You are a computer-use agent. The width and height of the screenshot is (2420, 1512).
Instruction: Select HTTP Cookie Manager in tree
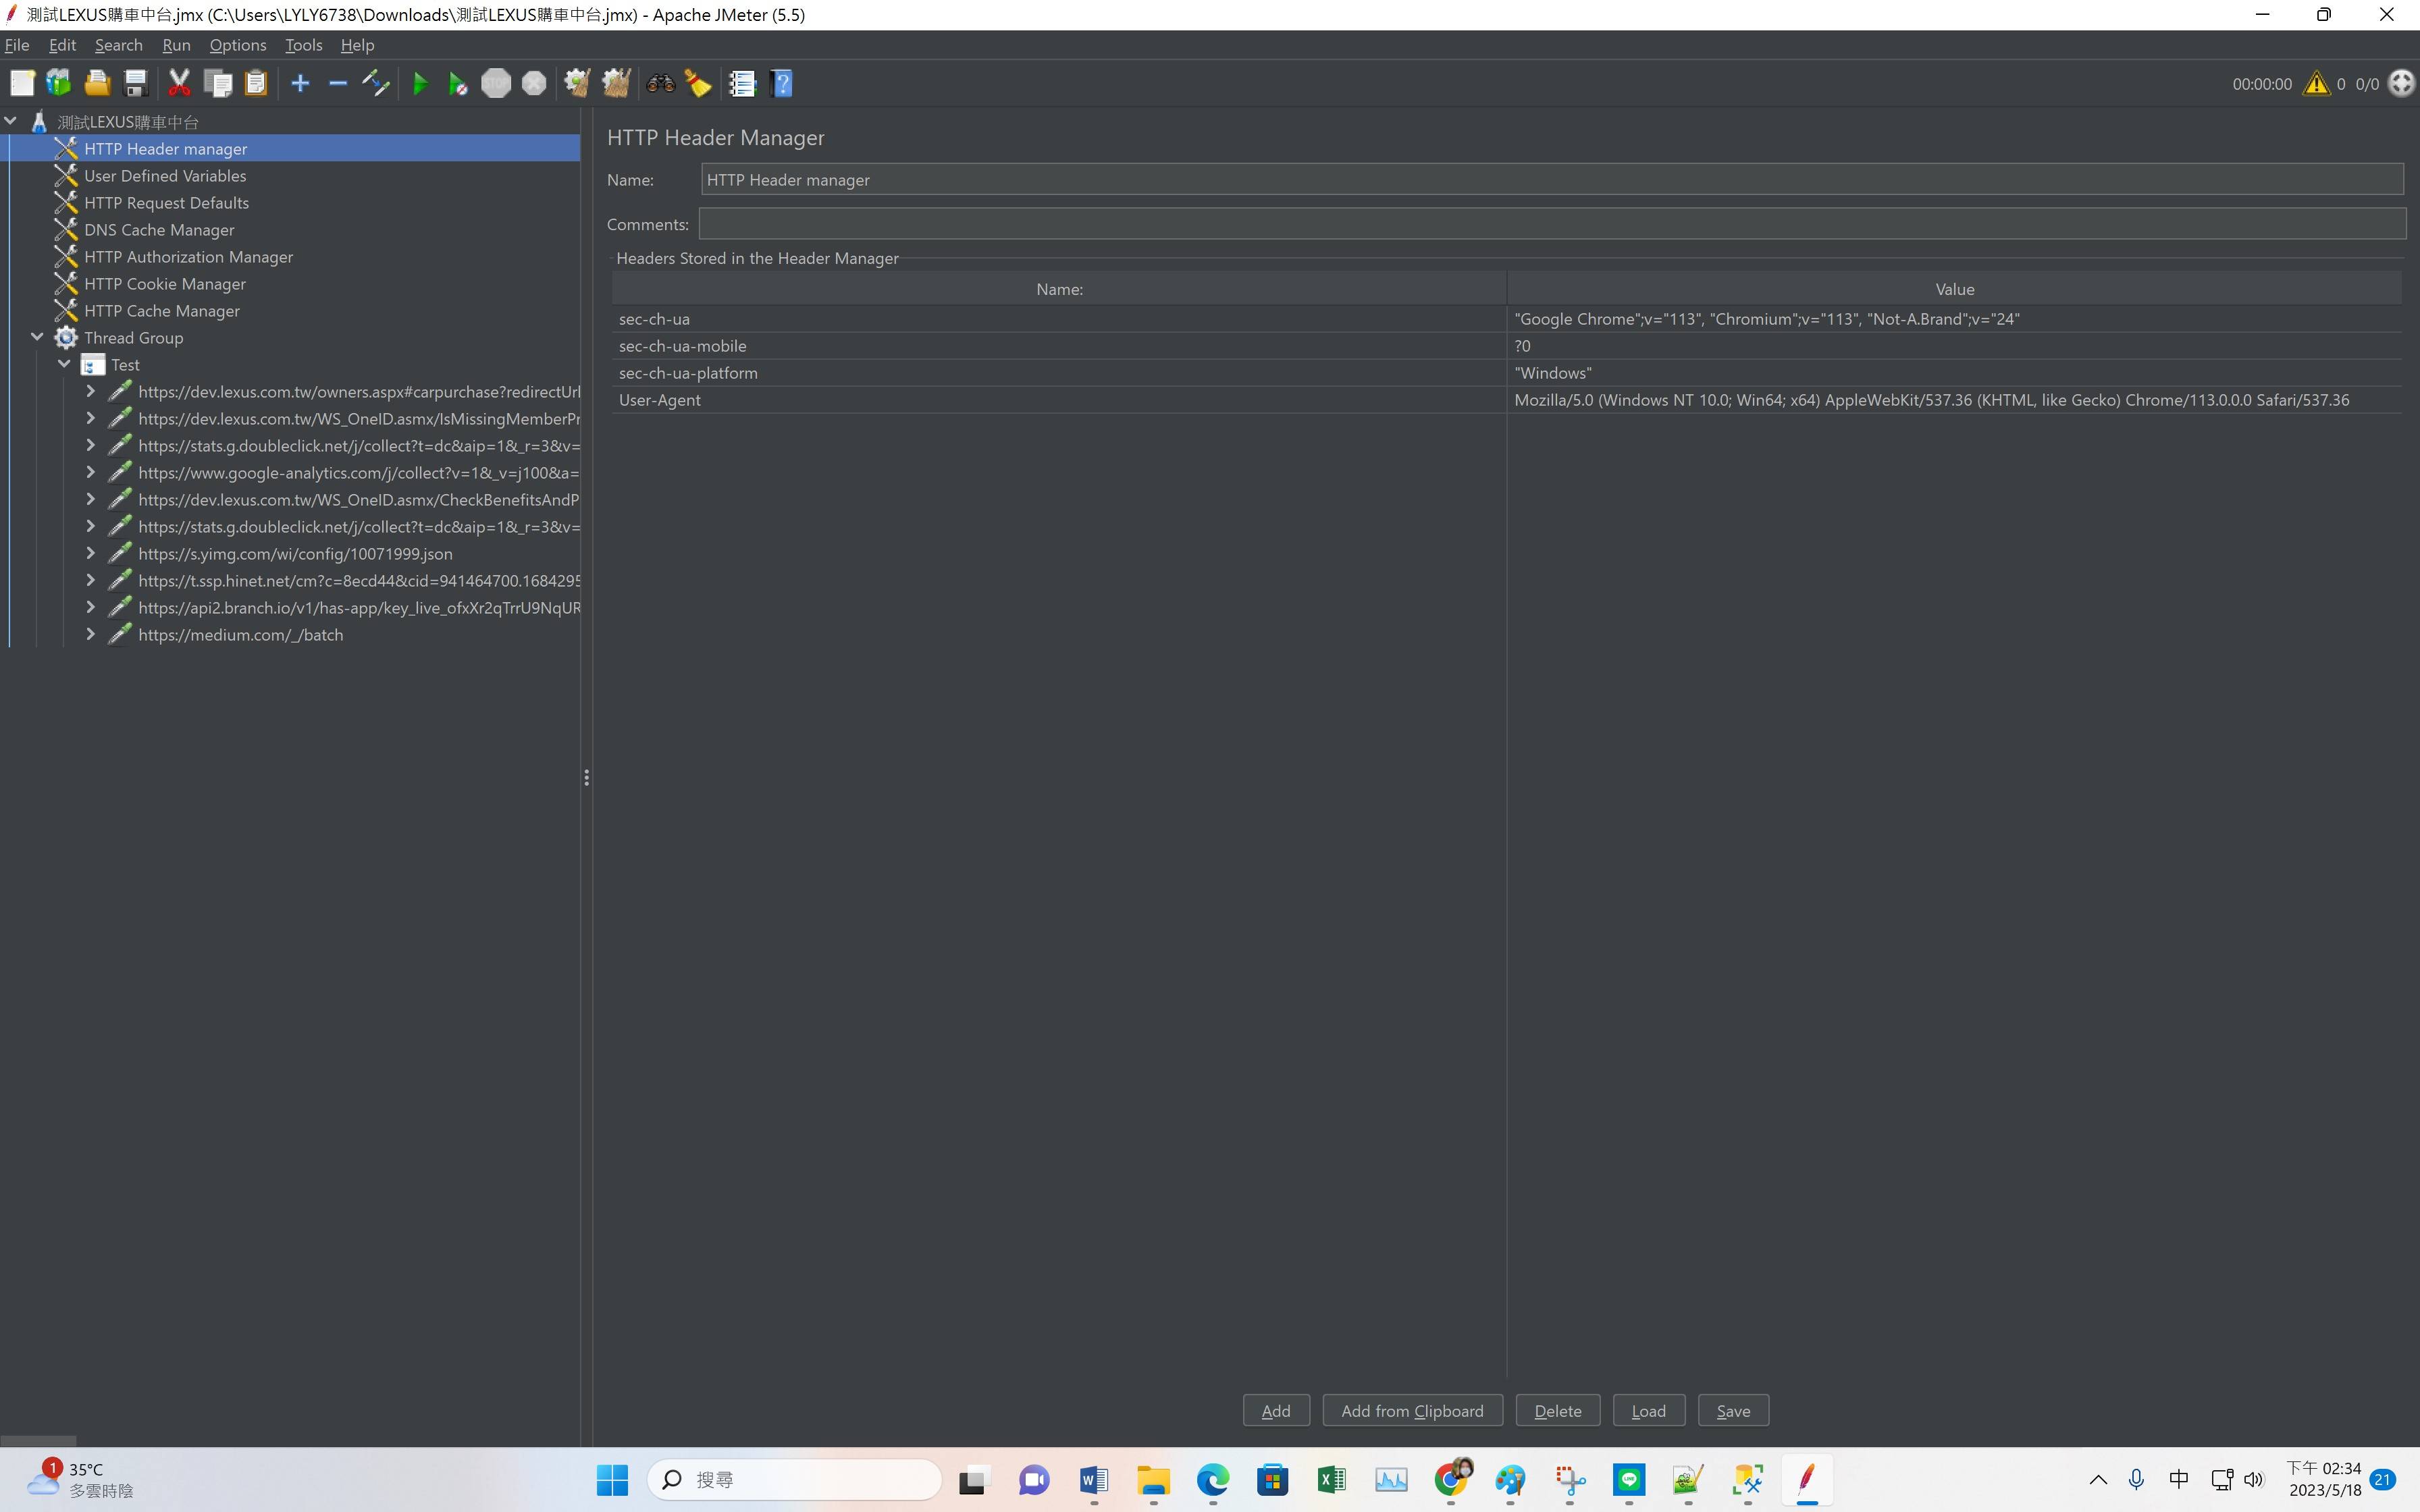[x=165, y=283]
